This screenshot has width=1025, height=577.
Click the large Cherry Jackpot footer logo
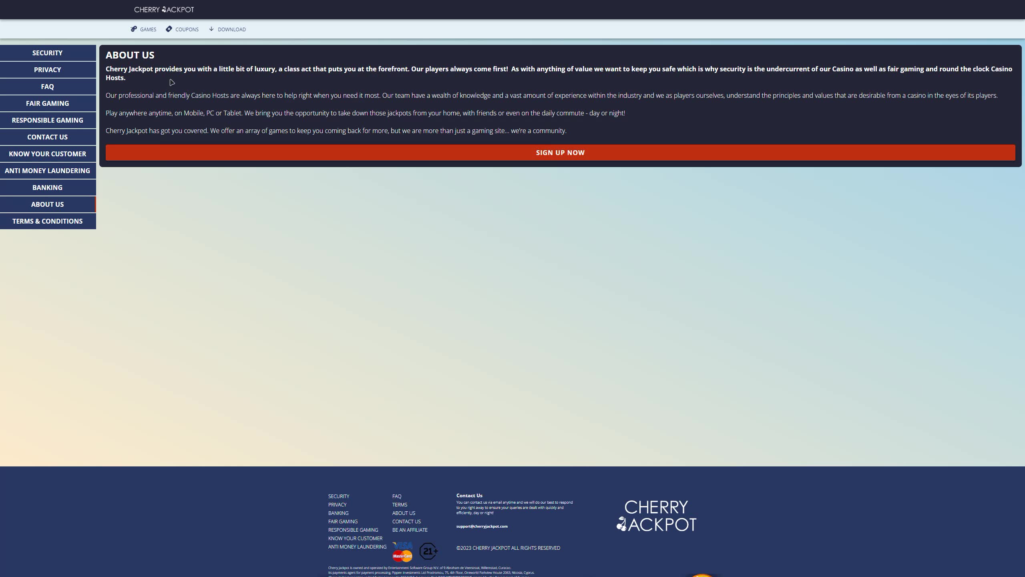[x=656, y=516]
